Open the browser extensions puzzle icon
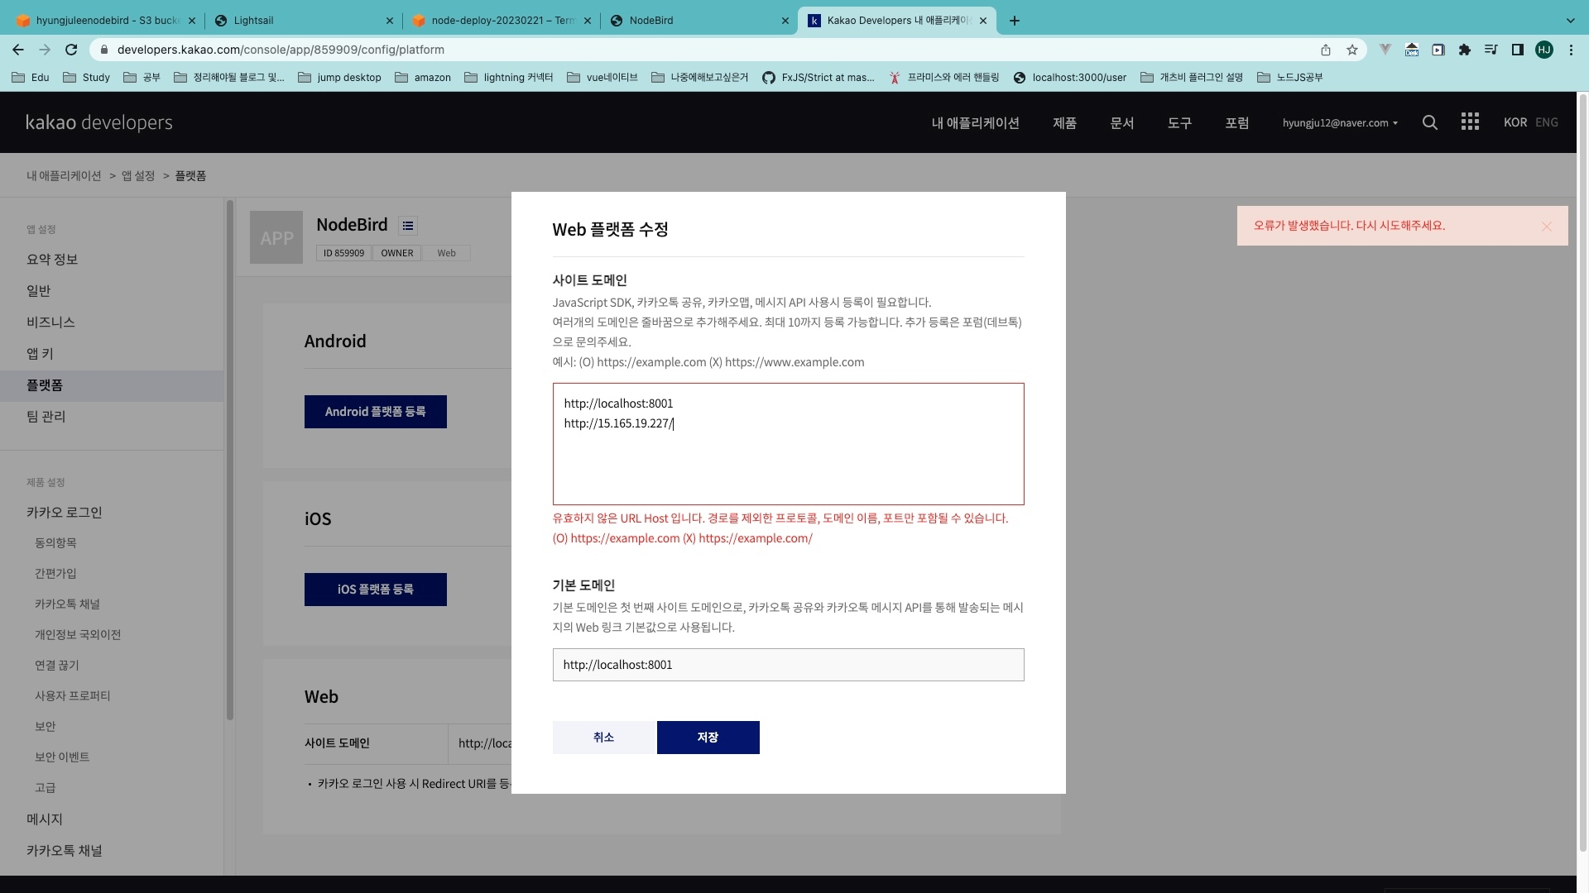Screen dimensions: 1589x893 (x=1465, y=50)
